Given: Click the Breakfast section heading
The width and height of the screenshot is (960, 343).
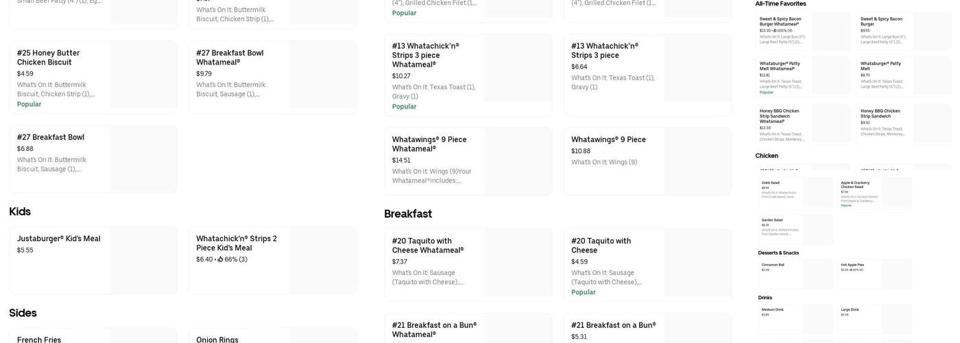Looking at the screenshot, I should click(x=408, y=214).
